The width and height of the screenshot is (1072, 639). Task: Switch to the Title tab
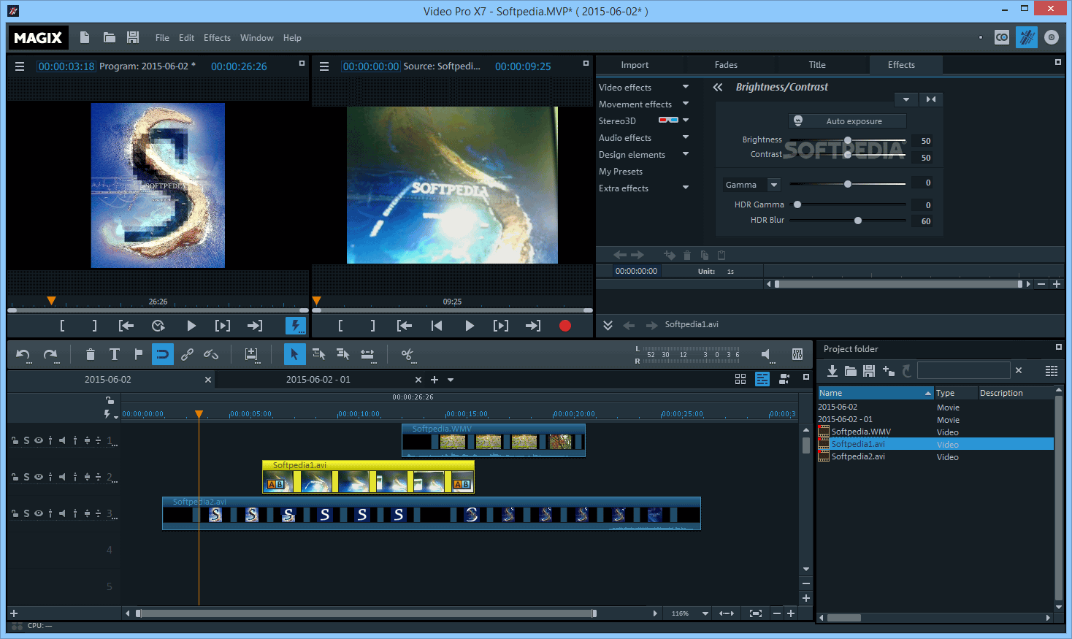(x=817, y=65)
